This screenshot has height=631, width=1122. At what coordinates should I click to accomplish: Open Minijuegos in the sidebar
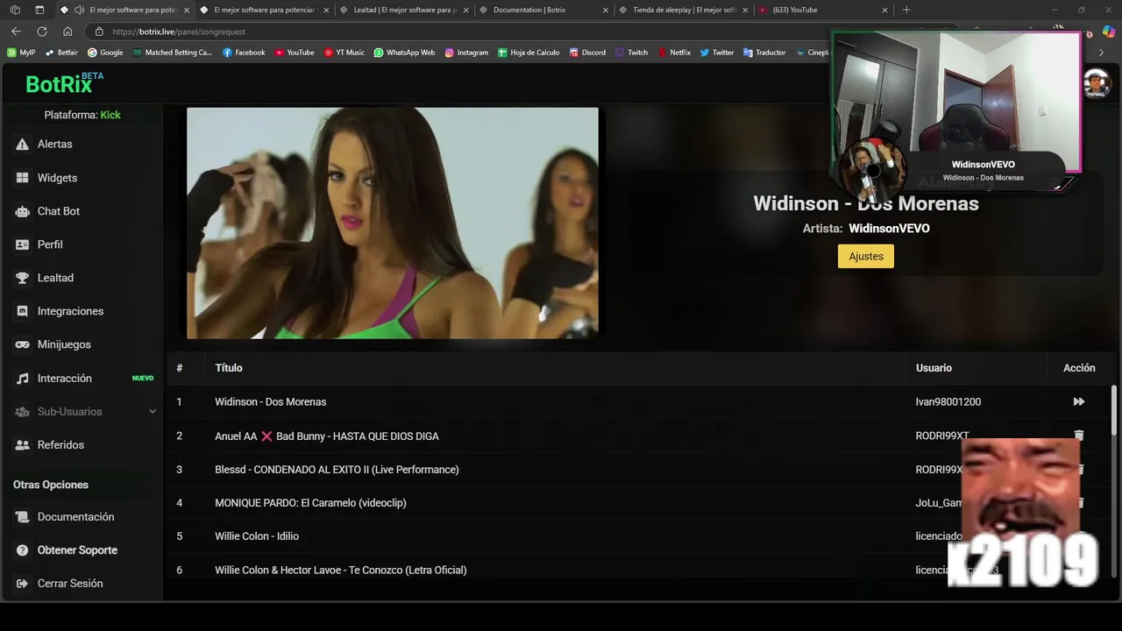click(64, 344)
